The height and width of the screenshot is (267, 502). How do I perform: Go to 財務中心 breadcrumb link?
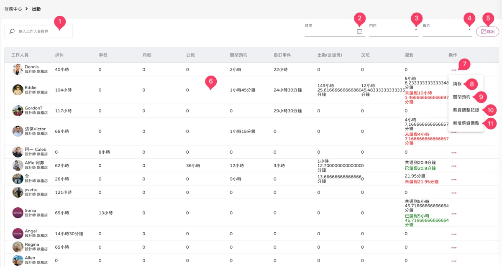tap(13, 9)
